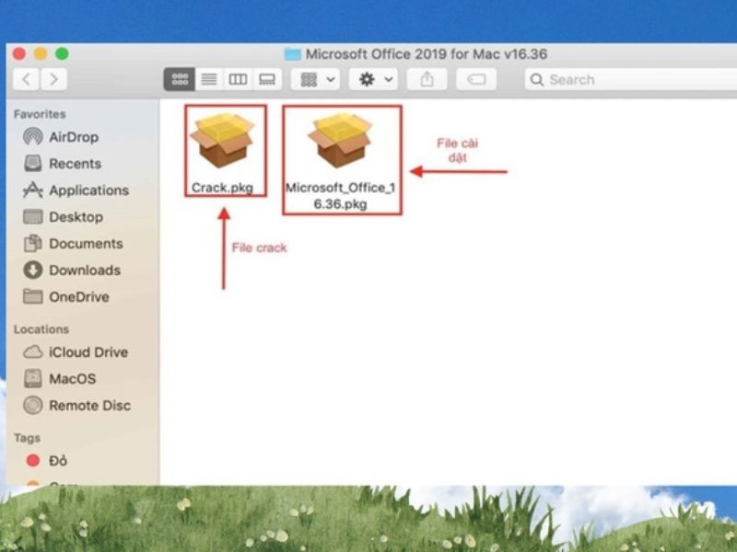Image resolution: width=737 pixels, height=552 pixels.
Task: Click the Documents icon in sidebar
Action: point(33,243)
